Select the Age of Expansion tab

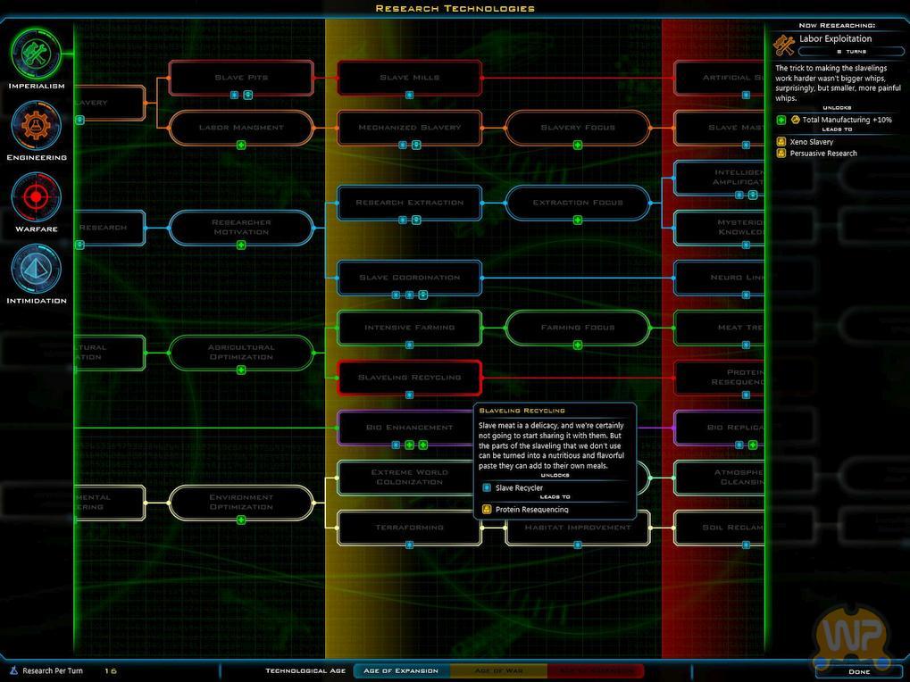[402, 671]
